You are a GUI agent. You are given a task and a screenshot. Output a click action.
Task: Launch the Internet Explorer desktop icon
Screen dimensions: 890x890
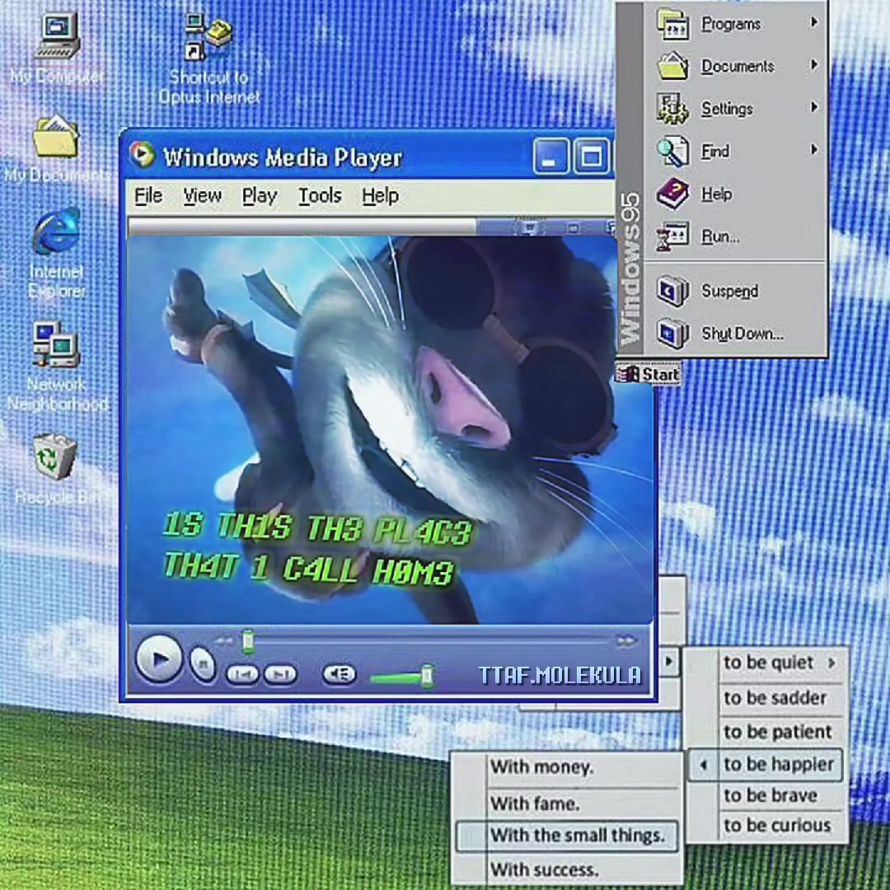pyautogui.click(x=56, y=232)
